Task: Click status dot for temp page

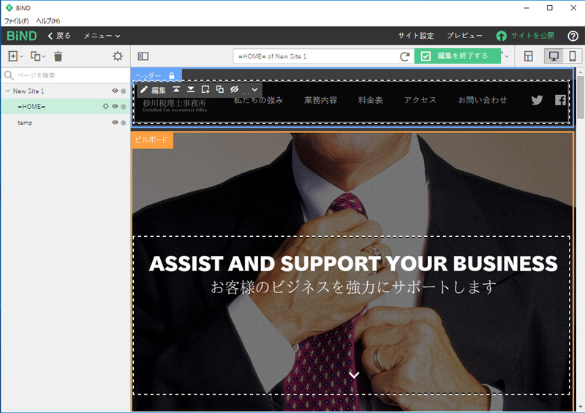Action: tap(124, 123)
